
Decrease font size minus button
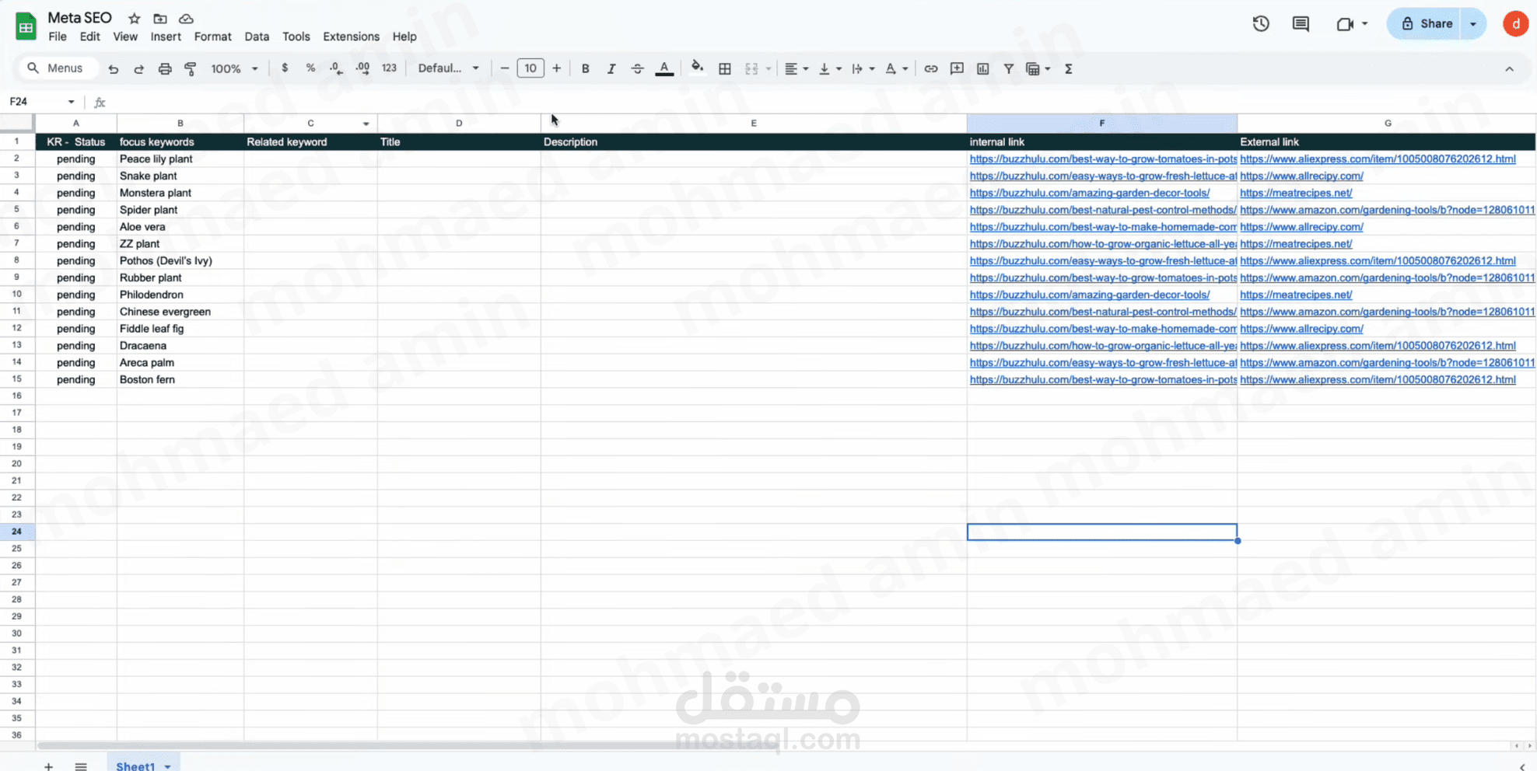click(505, 68)
